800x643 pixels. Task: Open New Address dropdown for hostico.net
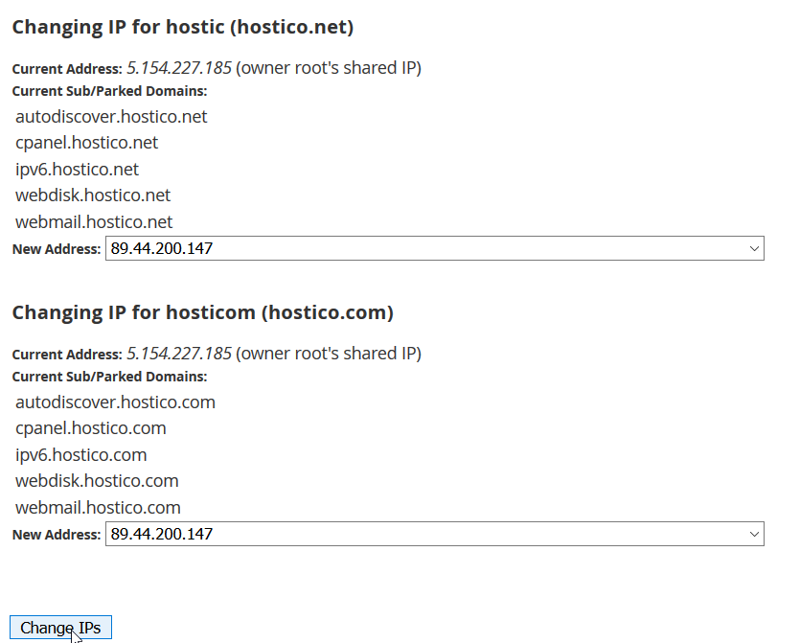point(434,248)
